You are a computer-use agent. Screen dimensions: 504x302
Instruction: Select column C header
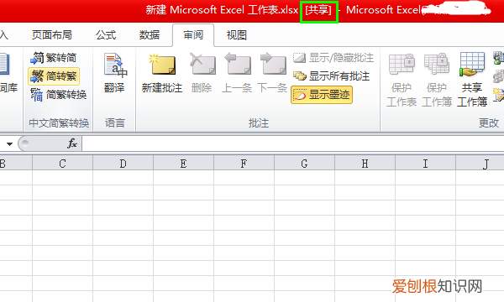pyautogui.click(x=63, y=164)
